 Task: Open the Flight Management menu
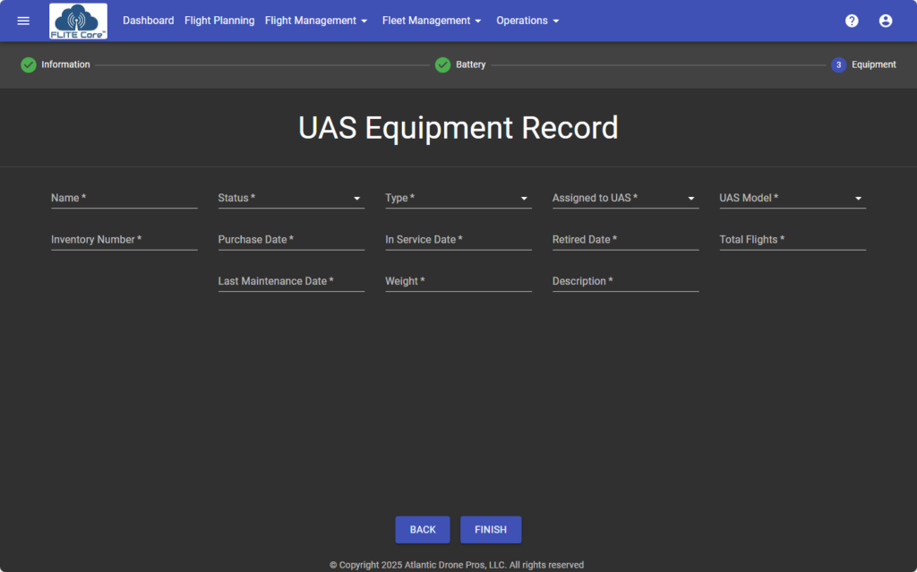(316, 21)
